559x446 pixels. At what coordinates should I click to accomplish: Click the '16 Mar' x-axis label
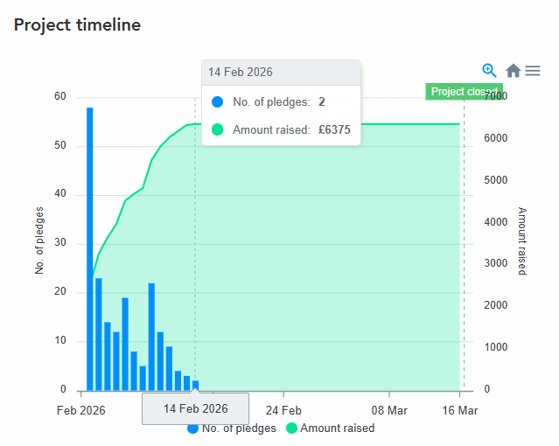tap(460, 409)
